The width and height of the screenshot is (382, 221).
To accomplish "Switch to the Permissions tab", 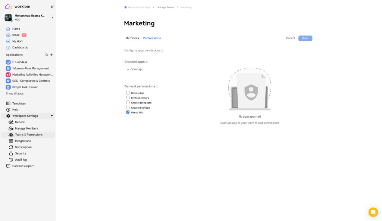I will (x=152, y=38).
